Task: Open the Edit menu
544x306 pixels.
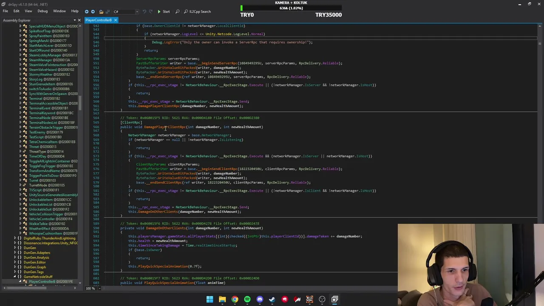Action: pyautogui.click(x=16, y=11)
